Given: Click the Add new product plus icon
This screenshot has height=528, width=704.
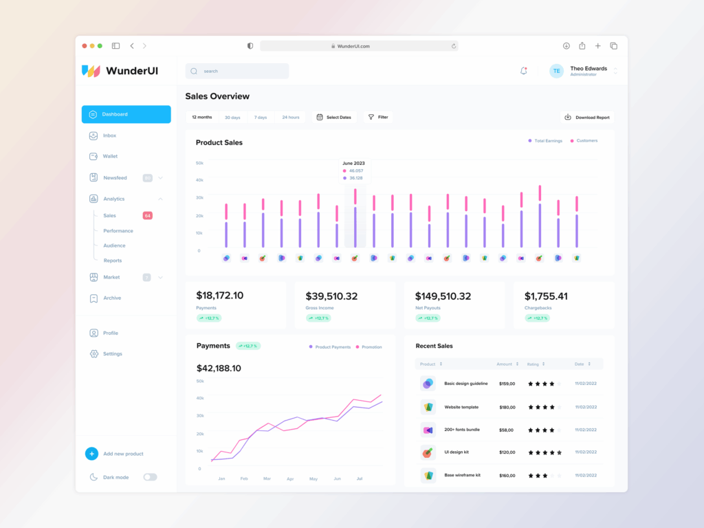Looking at the screenshot, I should point(91,454).
